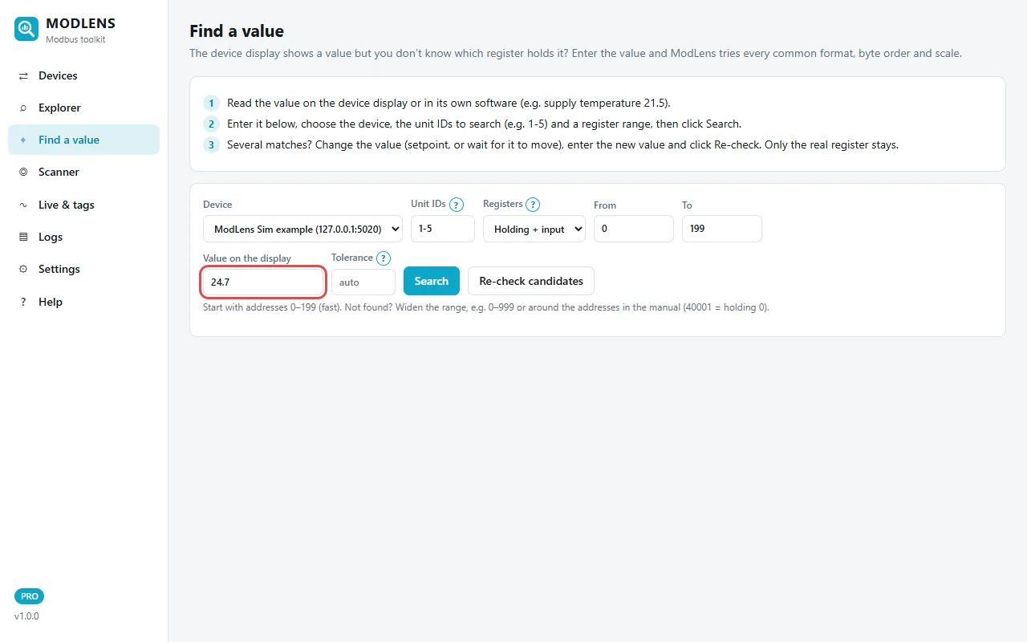This screenshot has height=642, width=1027.
Task: Focus the Unit IDs field showing 1-5
Action: (443, 229)
